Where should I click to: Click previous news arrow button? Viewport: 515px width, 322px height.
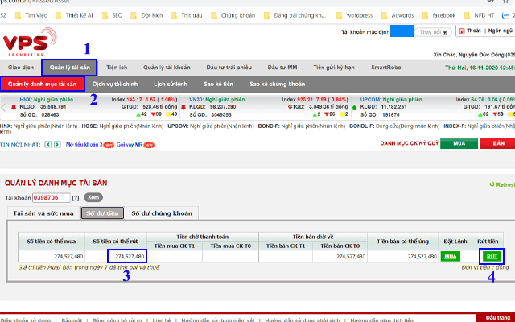coord(48,144)
